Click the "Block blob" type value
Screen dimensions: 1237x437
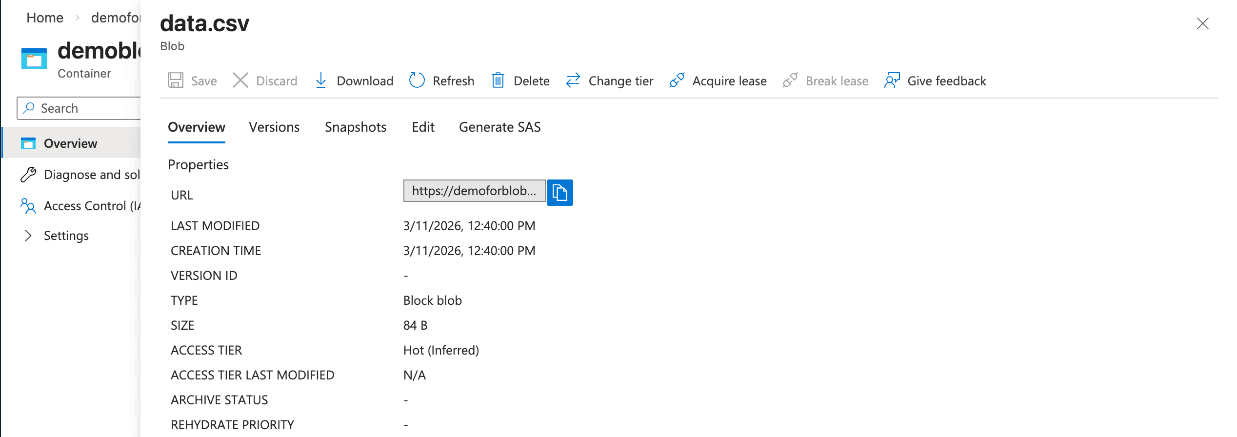pyautogui.click(x=433, y=300)
